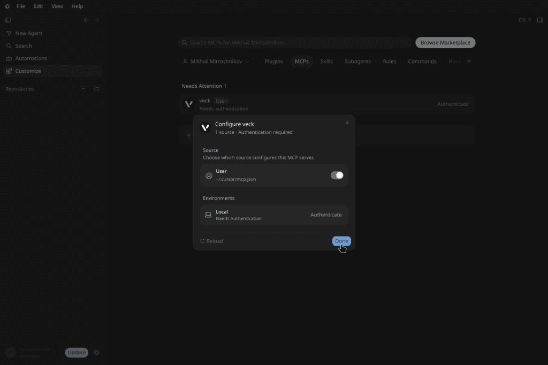The width and height of the screenshot is (548, 365).
Task: Click the plus icon to add MCP
Action: click(189, 135)
